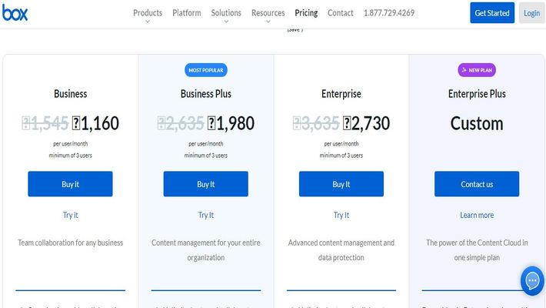Expand the Products menu chevron
546x308 pixels.
tap(148, 22)
